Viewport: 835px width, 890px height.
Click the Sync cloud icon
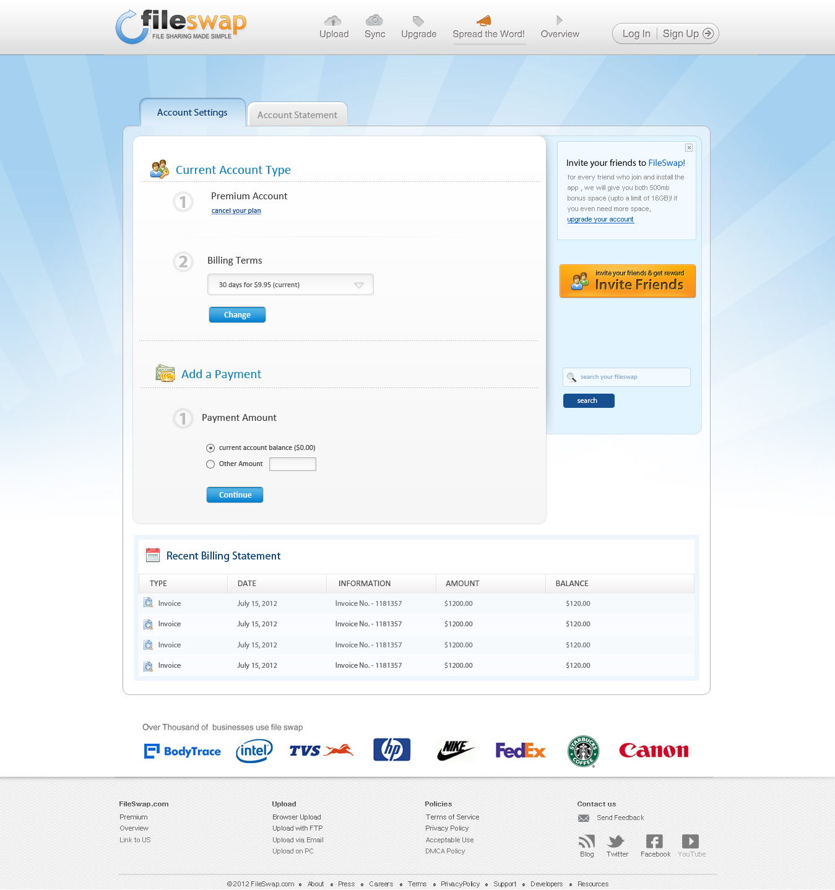coord(374,20)
